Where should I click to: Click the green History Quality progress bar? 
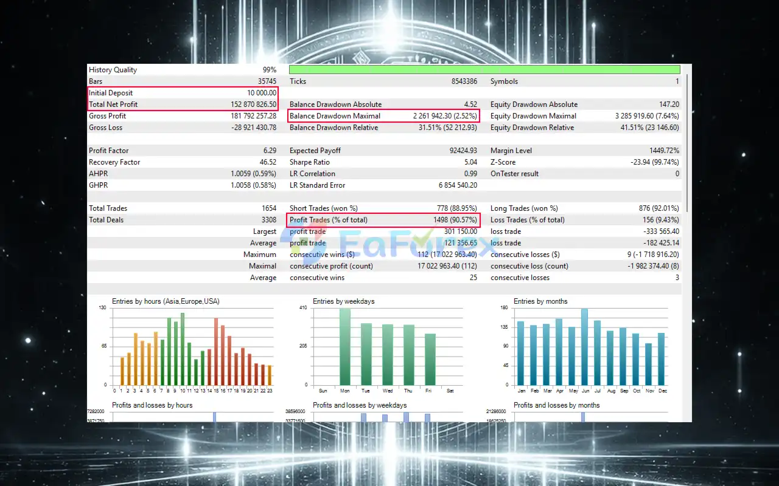(x=484, y=70)
